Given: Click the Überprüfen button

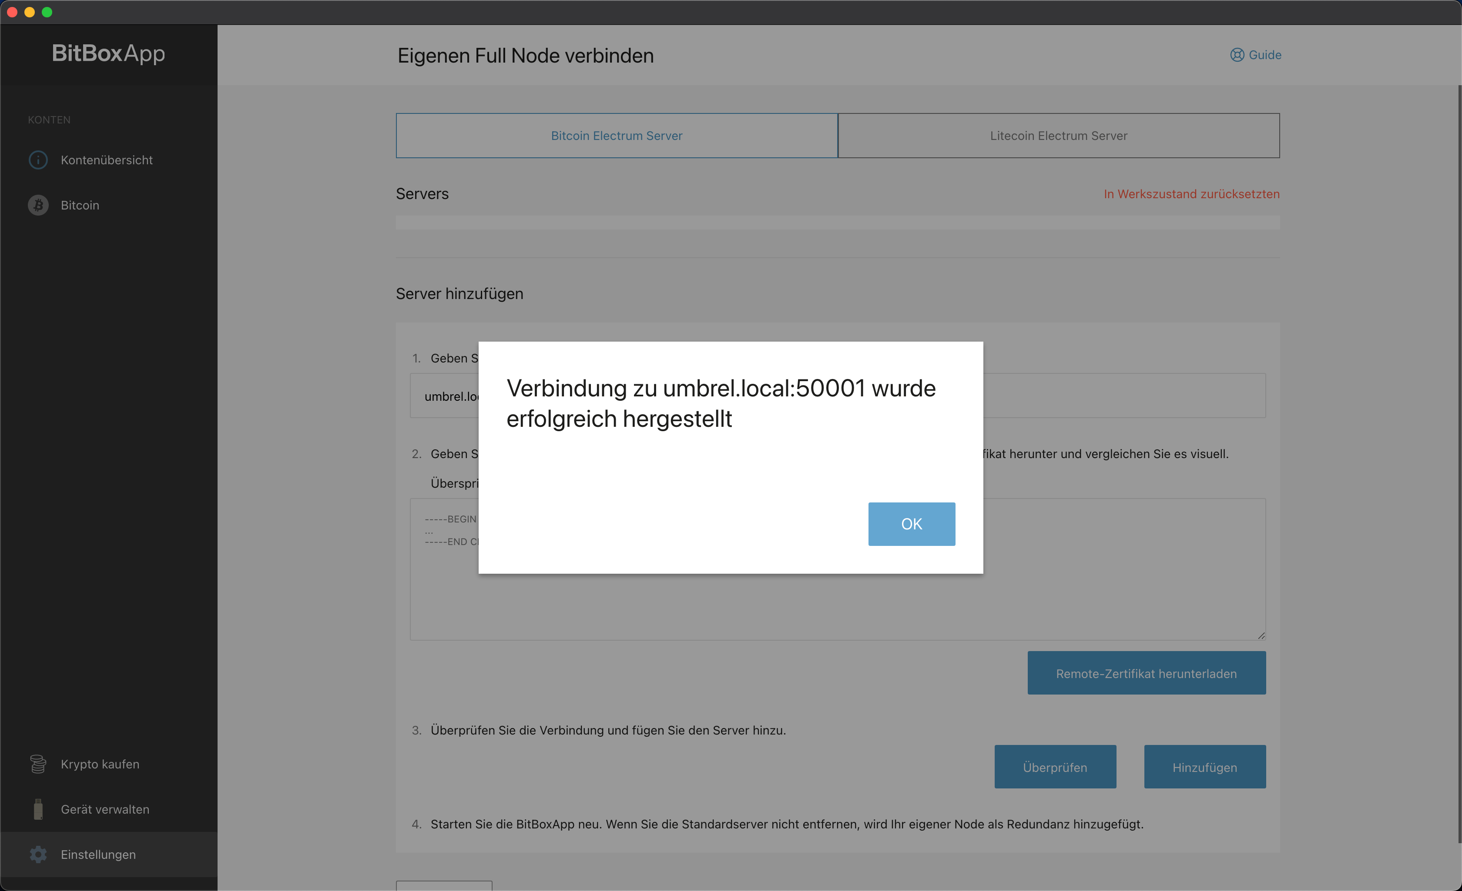Looking at the screenshot, I should [1055, 767].
